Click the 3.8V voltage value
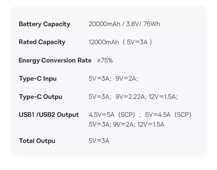Viewport: 217px width, 170px height. point(133,24)
